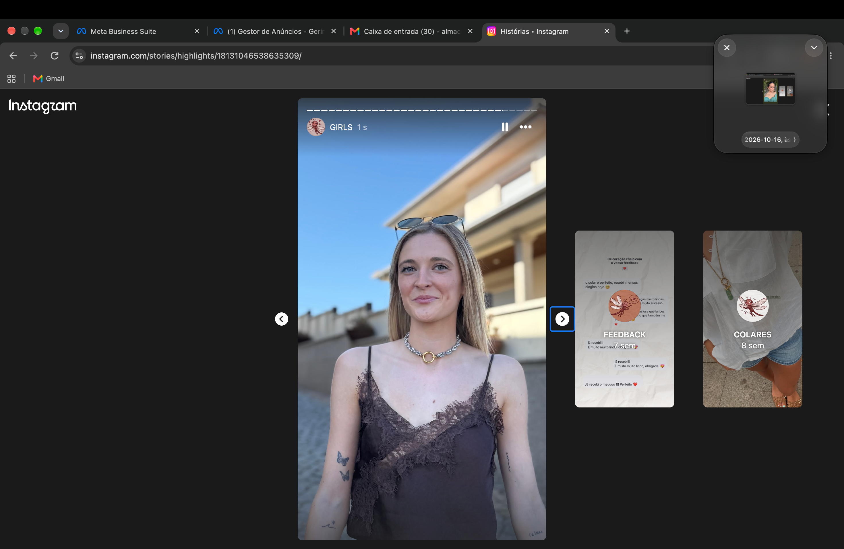Open Chrome's three-dot menu
The width and height of the screenshot is (844, 549).
pyautogui.click(x=831, y=56)
